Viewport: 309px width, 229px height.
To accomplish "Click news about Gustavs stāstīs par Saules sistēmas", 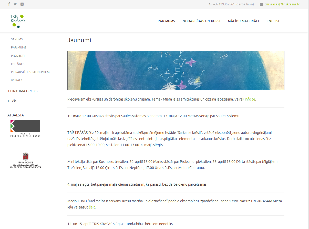I will [x=154, y=116].
